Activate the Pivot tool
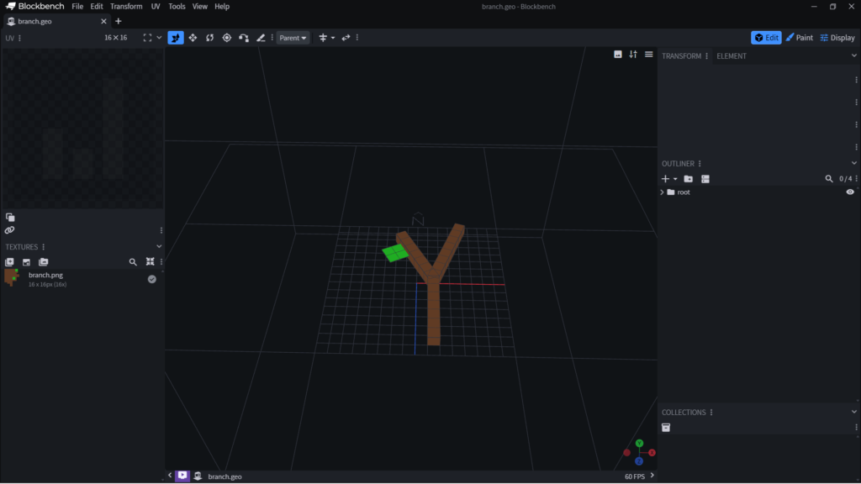 [226, 38]
